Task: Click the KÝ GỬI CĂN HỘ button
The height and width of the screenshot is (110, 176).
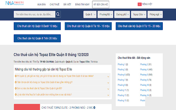Action: point(101,4)
